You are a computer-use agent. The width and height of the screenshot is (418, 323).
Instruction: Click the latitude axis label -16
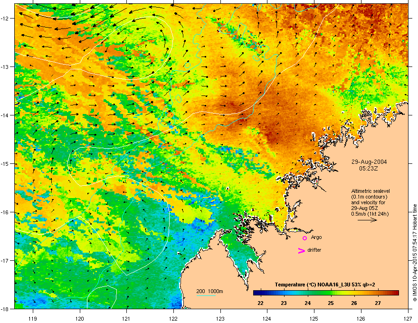5,212
